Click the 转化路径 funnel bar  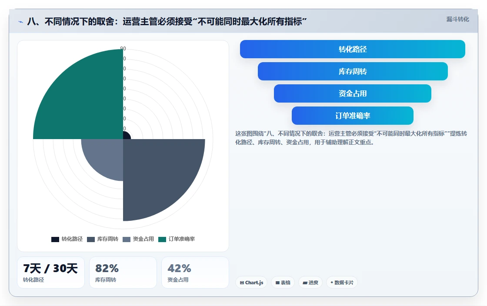[353, 49]
